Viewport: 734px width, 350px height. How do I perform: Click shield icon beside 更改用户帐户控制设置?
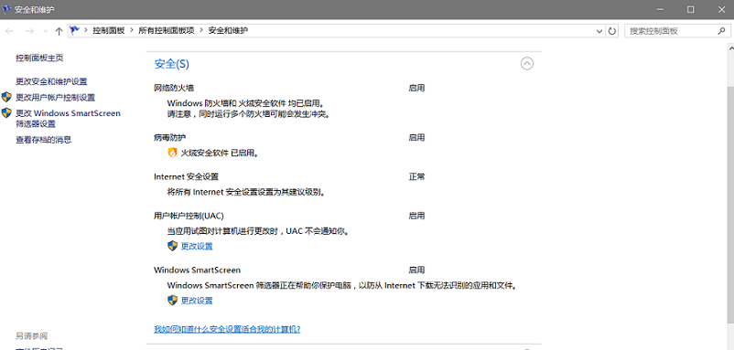6,97
